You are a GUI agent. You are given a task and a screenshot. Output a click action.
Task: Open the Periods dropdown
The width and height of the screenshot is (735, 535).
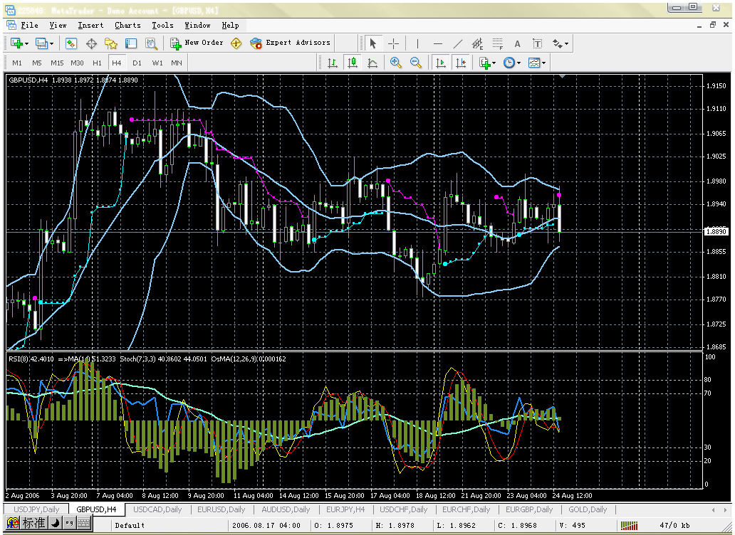coord(512,63)
